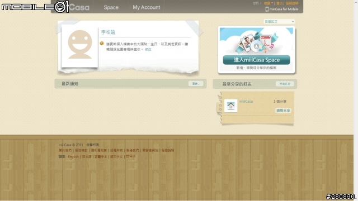Viewport: 358px width, 201px height.
Task: Open 服務說明 link in top header
Action: (x=292, y=3)
